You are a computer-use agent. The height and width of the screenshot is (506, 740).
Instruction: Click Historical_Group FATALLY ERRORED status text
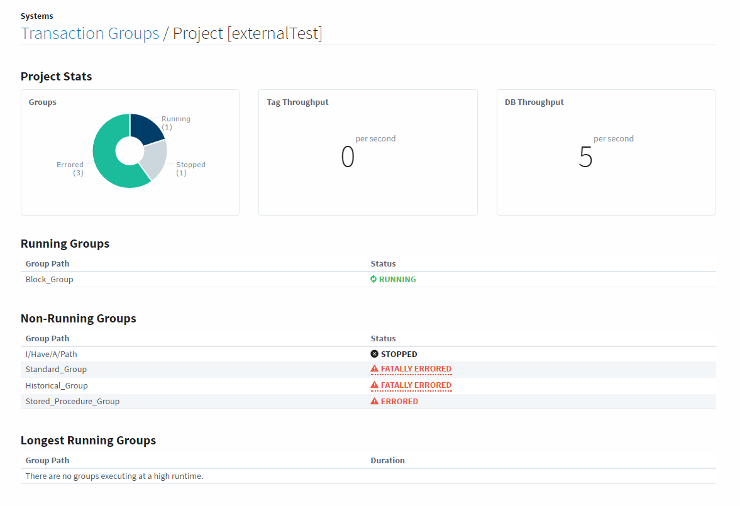[416, 385]
